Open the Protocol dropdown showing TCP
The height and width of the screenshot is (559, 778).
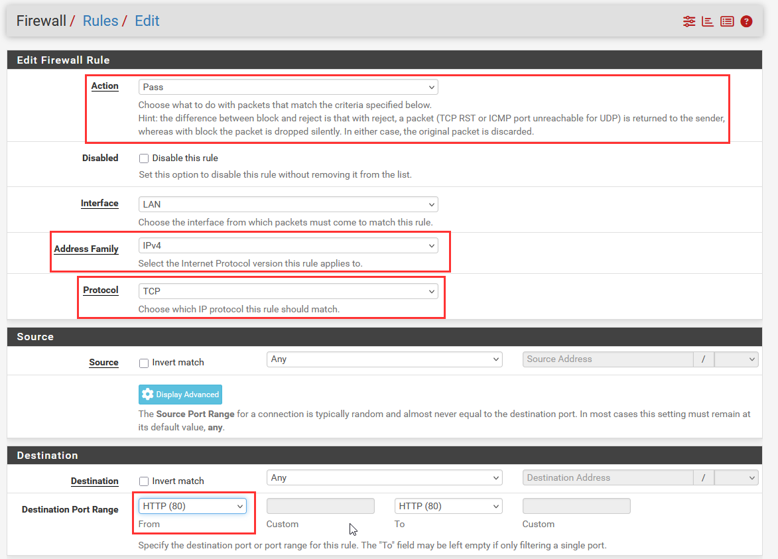pyautogui.click(x=288, y=291)
